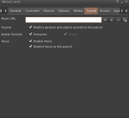Open help with question mark icon
Image resolution: width=129 pixels, height=118 pixels.
118,2
